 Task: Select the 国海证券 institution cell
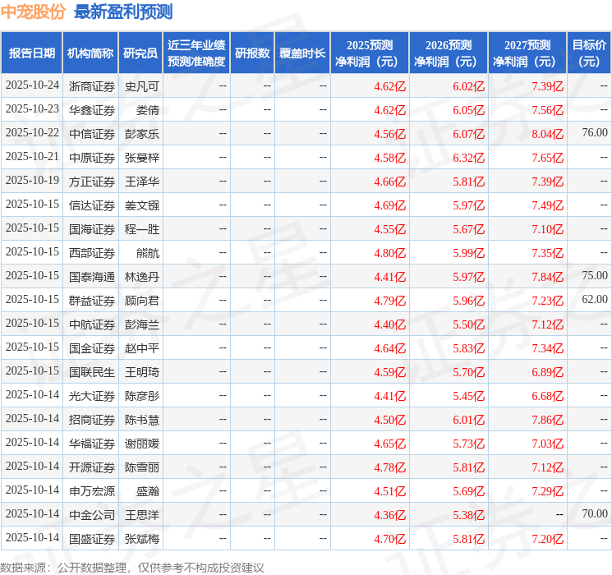(x=92, y=229)
